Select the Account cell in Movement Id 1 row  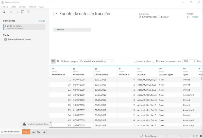click(147, 80)
